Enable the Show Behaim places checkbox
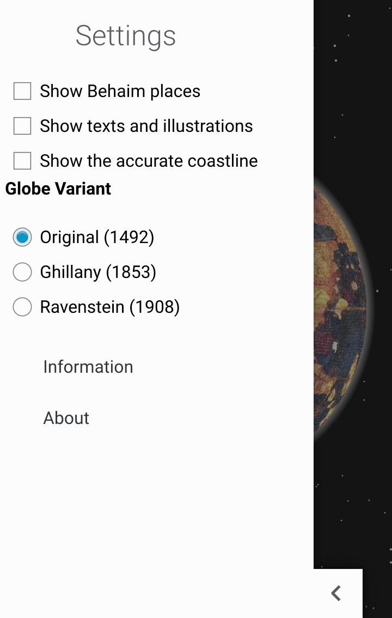The image size is (392, 618). (22, 91)
